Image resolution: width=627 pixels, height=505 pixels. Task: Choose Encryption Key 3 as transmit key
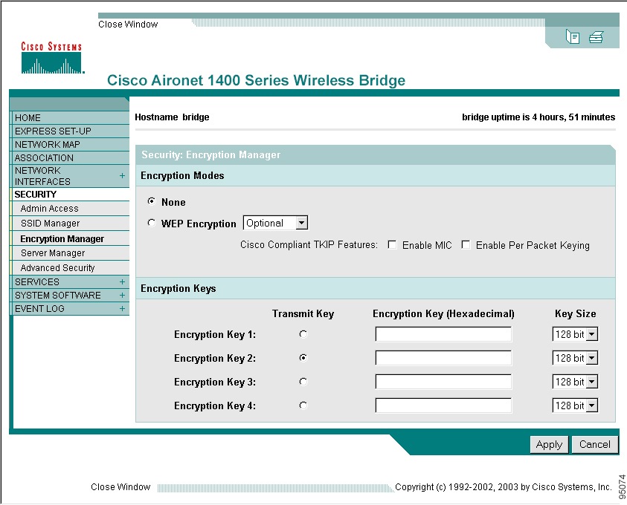303,382
